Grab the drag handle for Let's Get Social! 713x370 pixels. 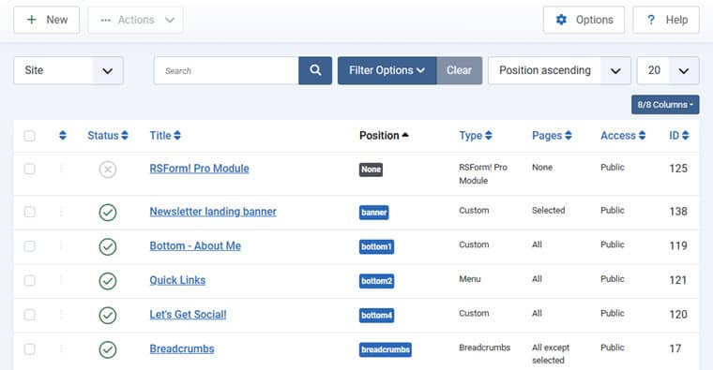(x=61, y=315)
